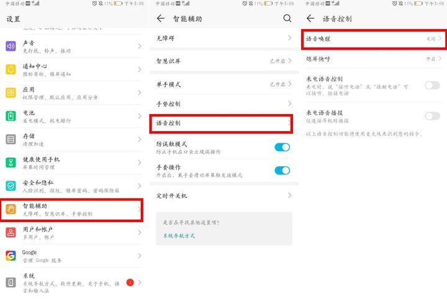Open 语音唤醒 menu entry
The image size is (447, 299).
tap(374, 39)
